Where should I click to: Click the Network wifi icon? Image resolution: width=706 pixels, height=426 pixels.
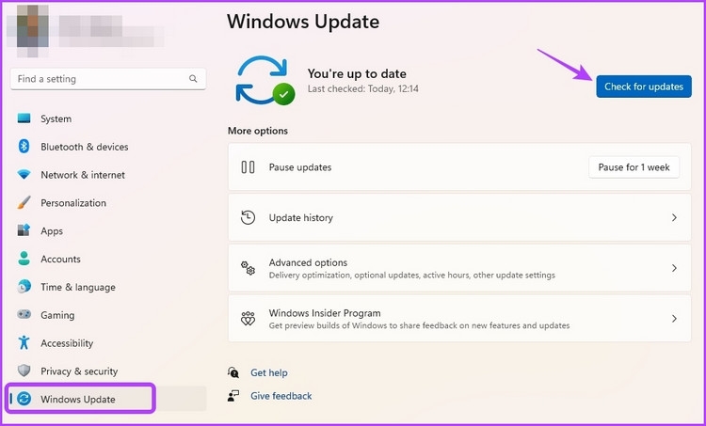[24, 175]
